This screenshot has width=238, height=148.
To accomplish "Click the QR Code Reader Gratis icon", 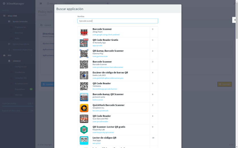I will coord(84,43).
